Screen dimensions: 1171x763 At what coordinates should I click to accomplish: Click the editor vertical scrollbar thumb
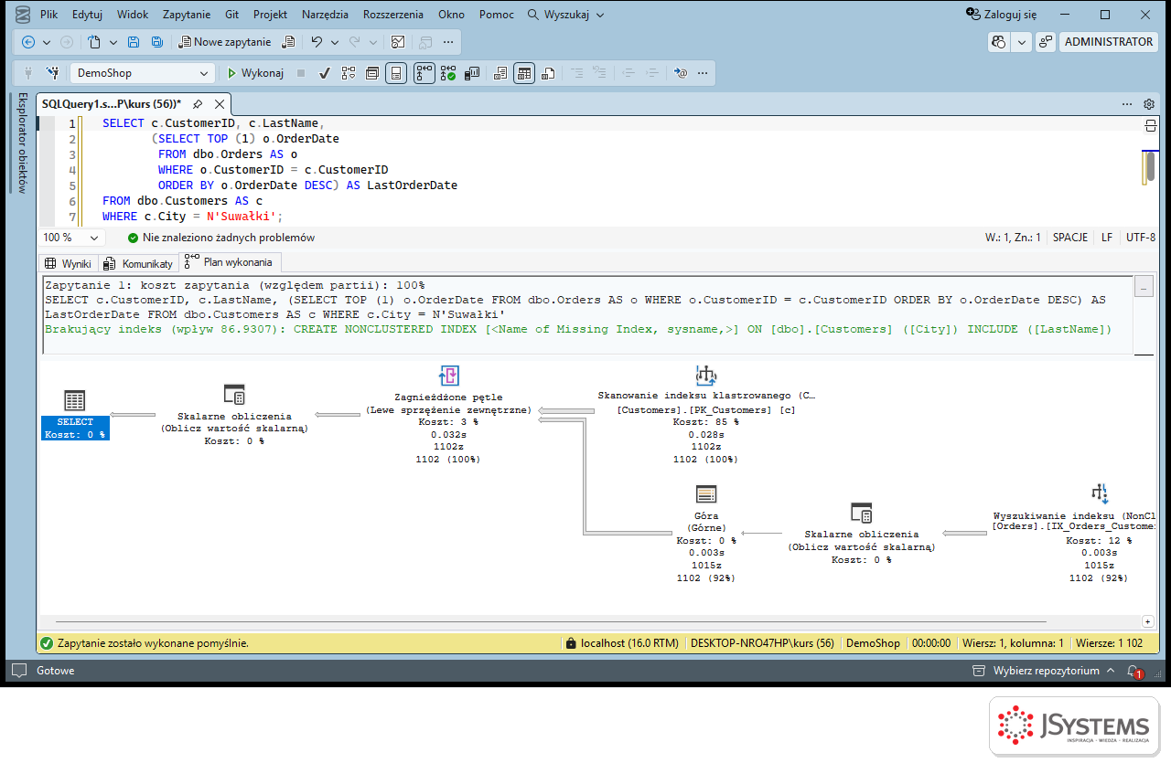click(1150, 168)
